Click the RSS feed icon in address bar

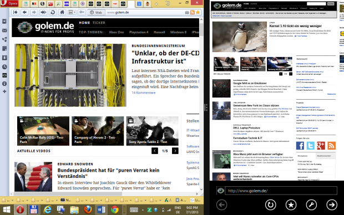193,13
